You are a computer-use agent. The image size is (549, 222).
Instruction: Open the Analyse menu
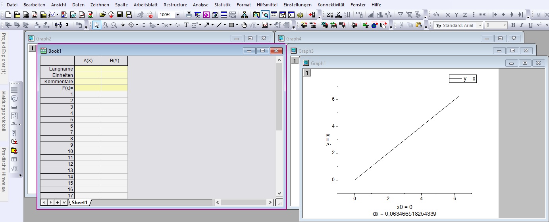pos(200,5)
